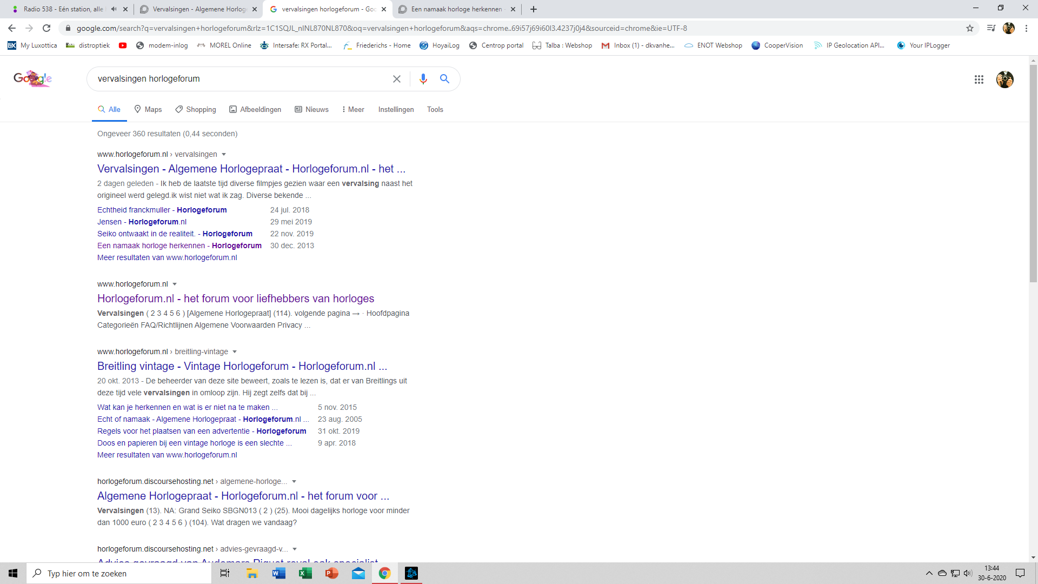The image size is (1038, 584).
Task: Open PowerPoint from the taskbar
Action: coord(331,573)
